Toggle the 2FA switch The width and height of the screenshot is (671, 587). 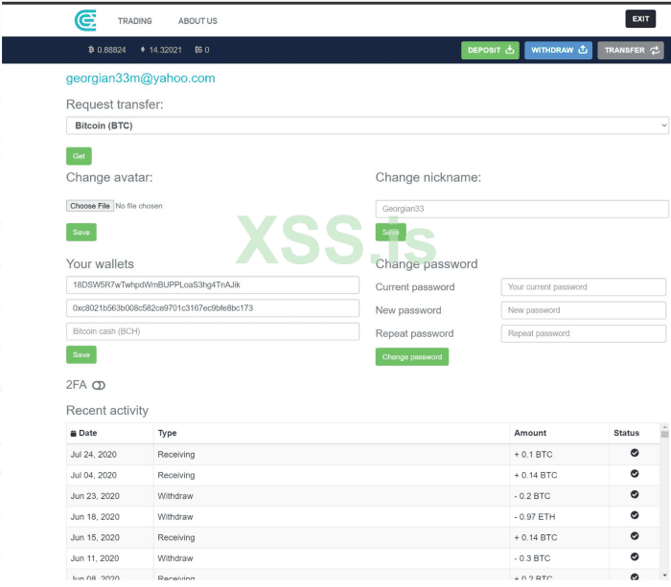pyautogui.click(x=99, y=385)
